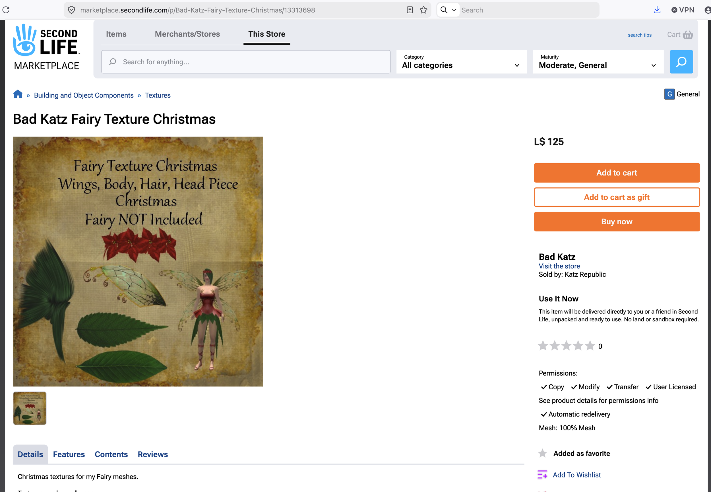Viewport: 711px width, 492px height.
Task: Open the Maturity Moderate, General dropdown
Action: click(x=598, y=62)
